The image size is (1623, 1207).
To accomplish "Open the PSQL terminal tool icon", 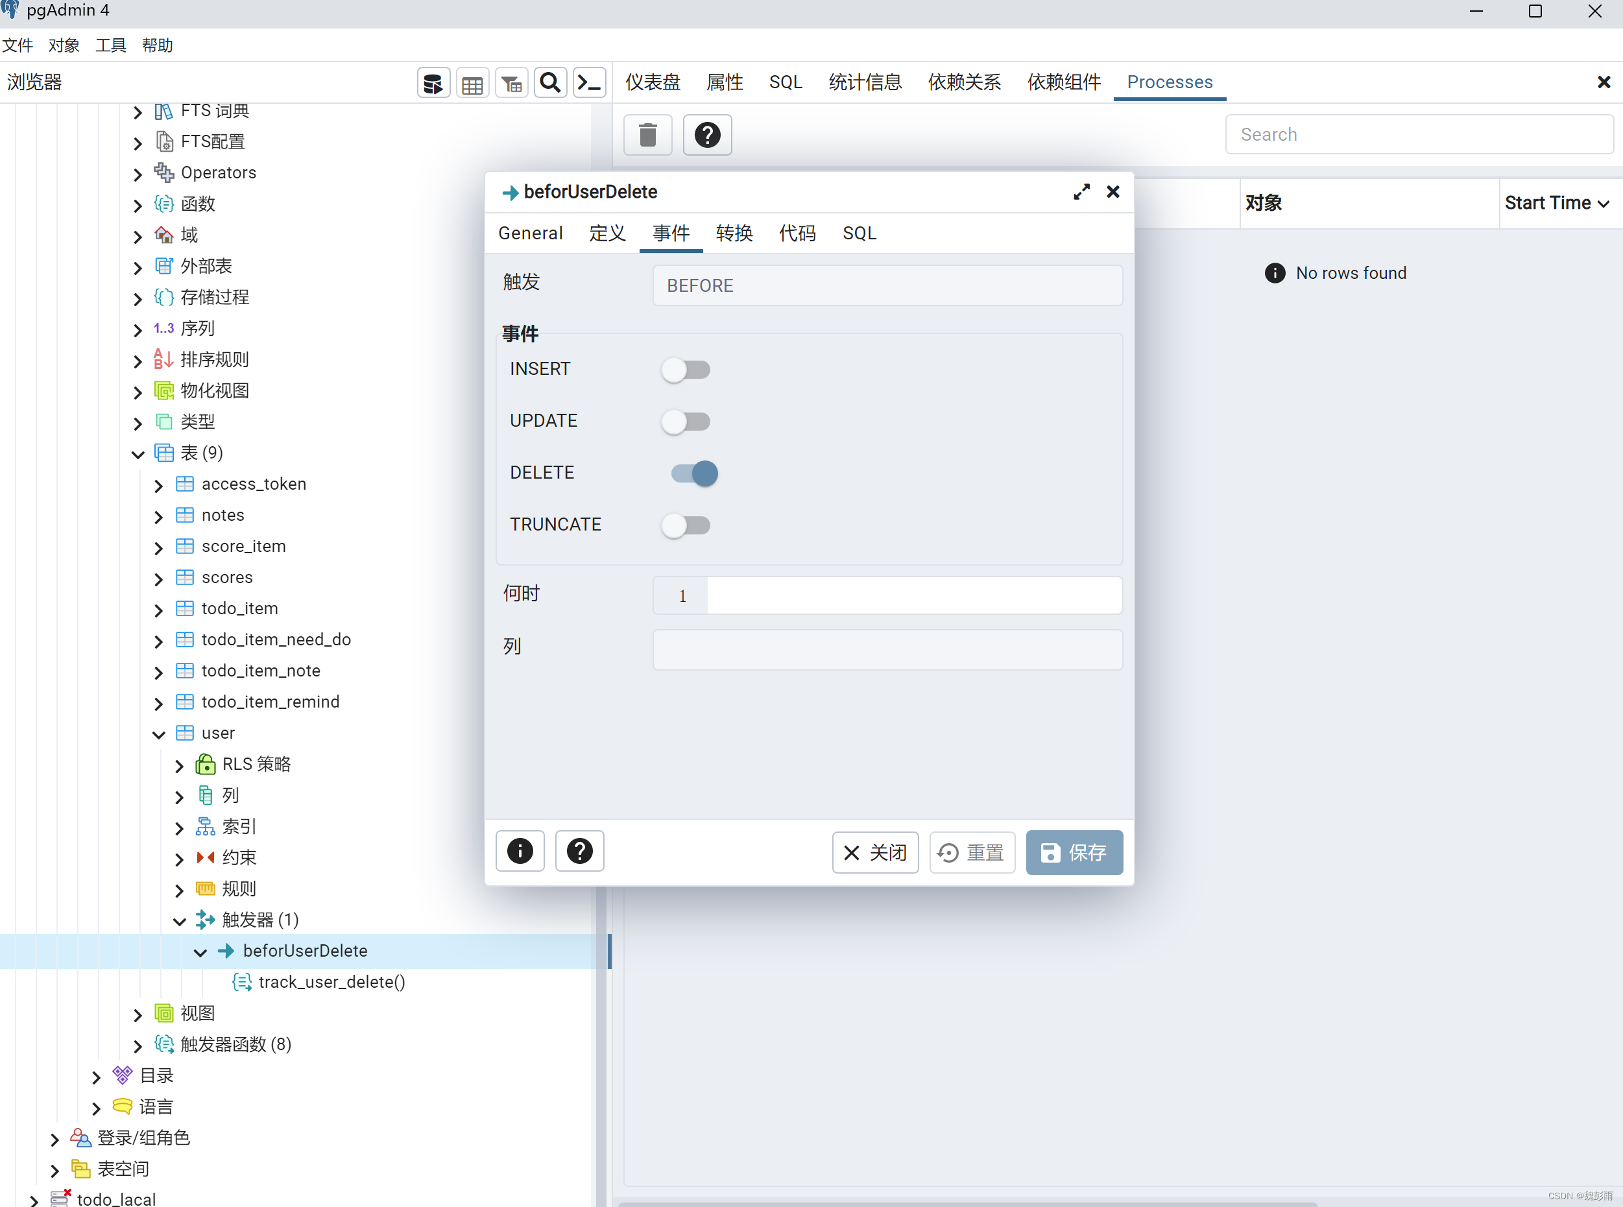I will click(589, 83).
